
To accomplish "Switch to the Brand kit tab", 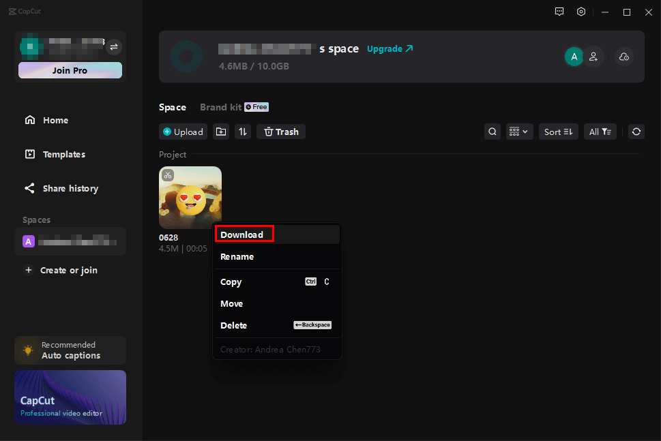I will coord(220,107).
